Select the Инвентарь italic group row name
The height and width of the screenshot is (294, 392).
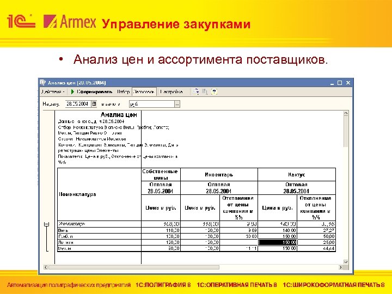click(72, 224)
